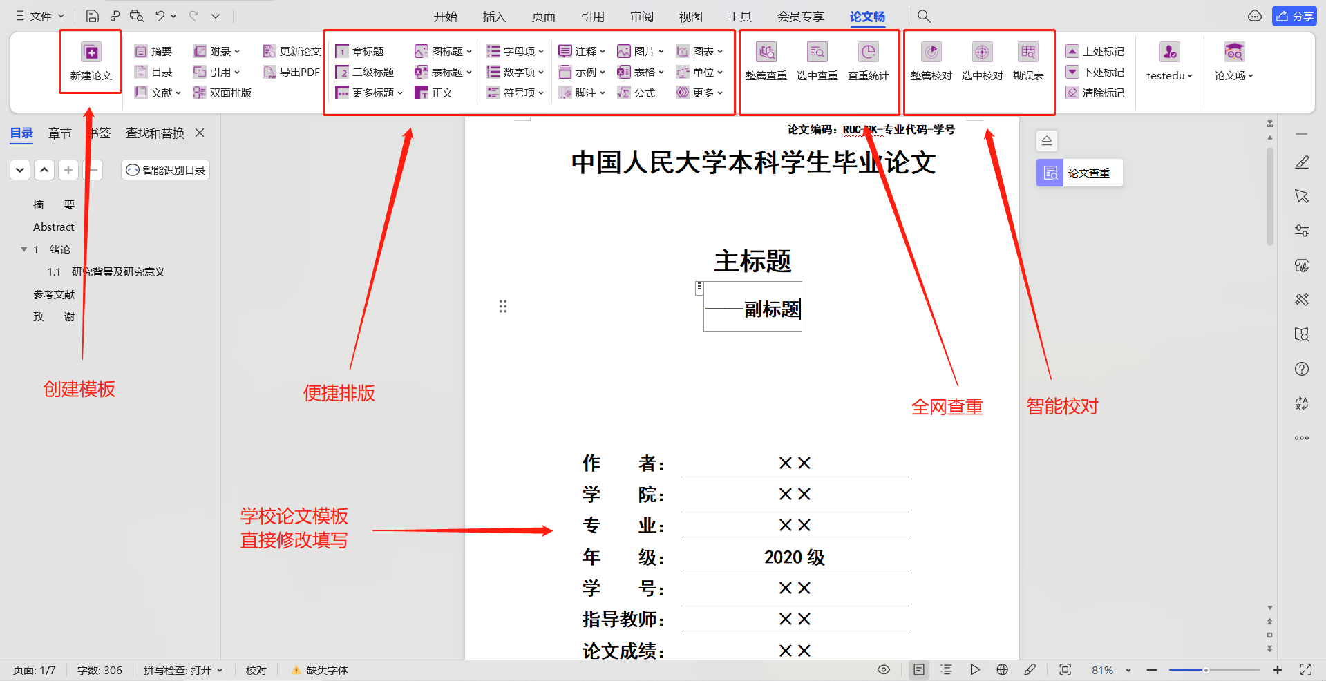1326x681 pixels.
Task: Switch to web layout view with globe icon
Action: [x=1002, y=669]
